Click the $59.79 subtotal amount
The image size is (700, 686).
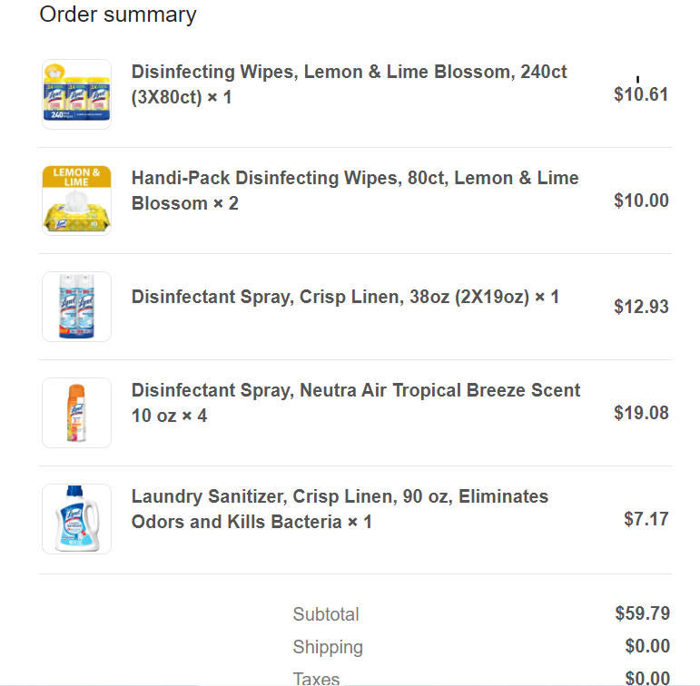coord(643,613)
